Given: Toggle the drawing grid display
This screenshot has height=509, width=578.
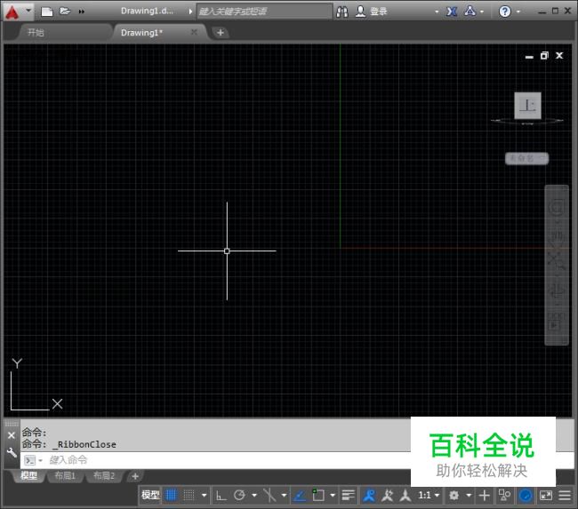Looking at the screenshot, I should (171, 495).
